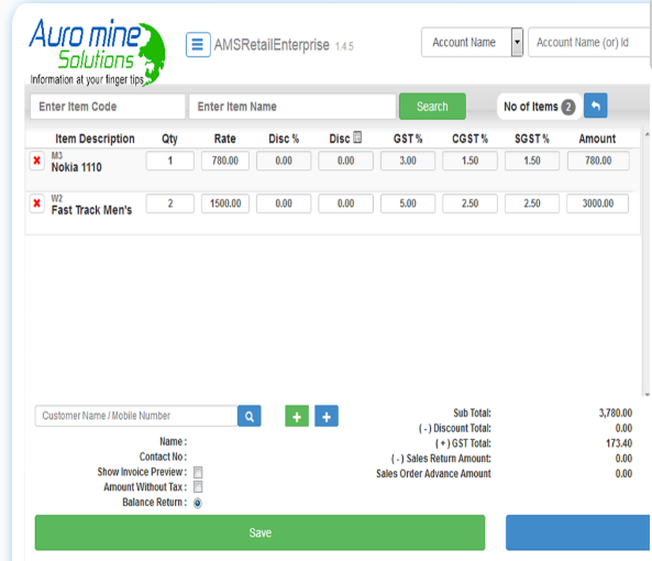Screen dimensions: 652x561
Task: Click the Qty field for Fast Track Men's
Action: tap(170, 204)
